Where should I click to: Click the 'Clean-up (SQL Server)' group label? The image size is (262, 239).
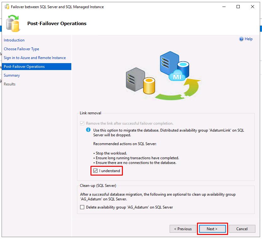click(98, 186)
